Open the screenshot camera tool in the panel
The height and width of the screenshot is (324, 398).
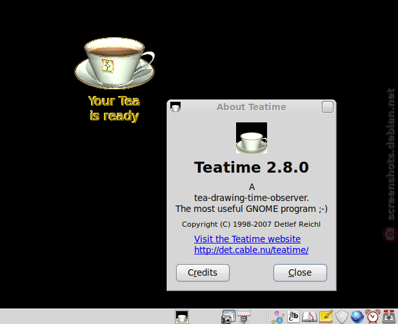[x=228, y=317]
